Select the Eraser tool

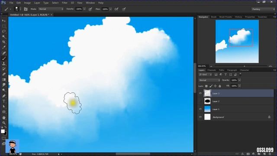(x=4, y=74)
